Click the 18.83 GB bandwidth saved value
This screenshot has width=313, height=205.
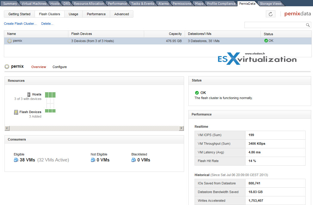(x=255, y=192)
